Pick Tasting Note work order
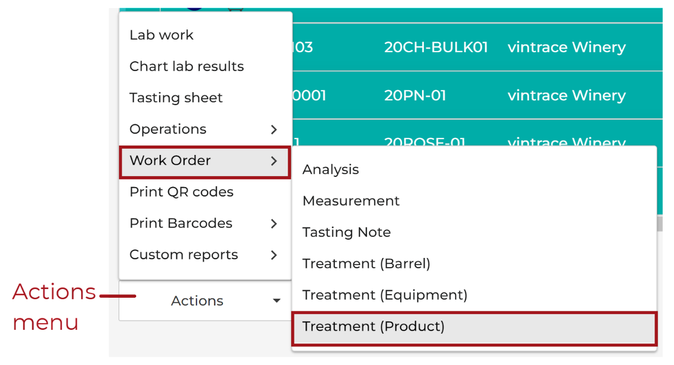The width and height of the screenshot is (674, 365). point(346,232)
